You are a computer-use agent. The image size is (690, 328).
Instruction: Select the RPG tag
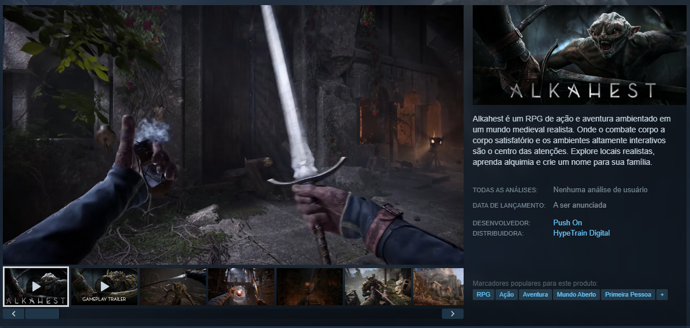[484, 294]
